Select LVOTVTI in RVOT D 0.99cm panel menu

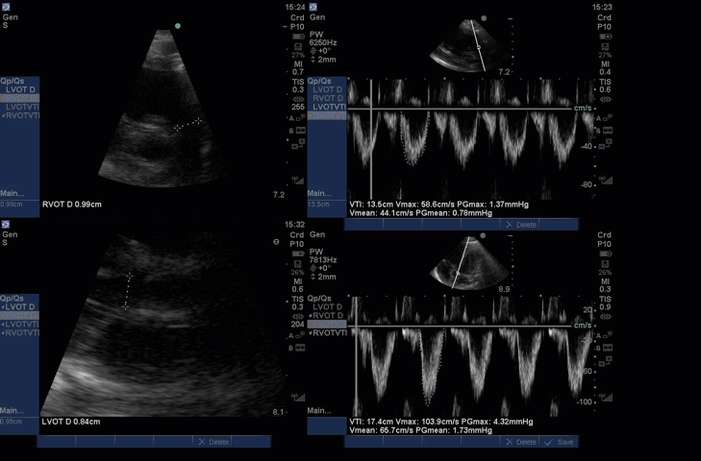click(22, 108)
